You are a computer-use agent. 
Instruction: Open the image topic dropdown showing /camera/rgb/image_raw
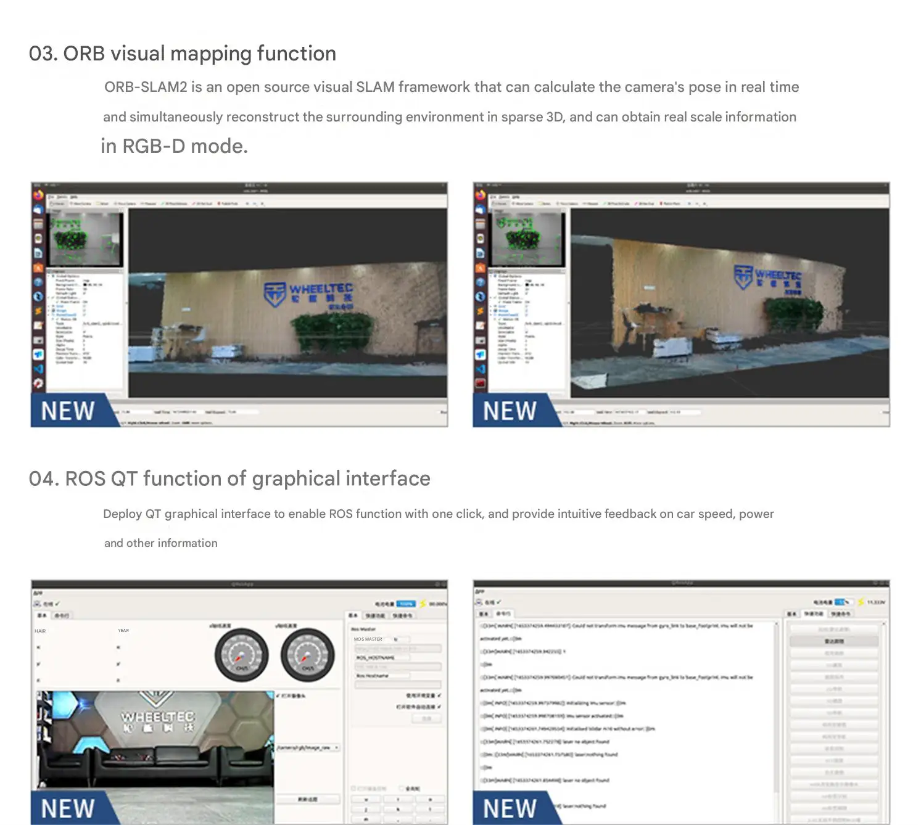(x=308, y=747)
